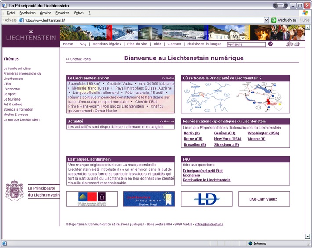Click into the Recherche search field
312x248 pixels.
click(246, 44)
